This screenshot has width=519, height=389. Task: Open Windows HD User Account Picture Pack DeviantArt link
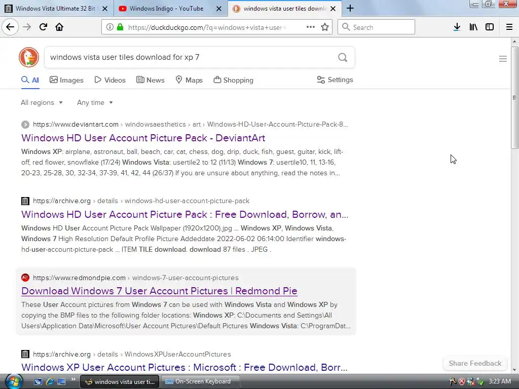(143, 138)
